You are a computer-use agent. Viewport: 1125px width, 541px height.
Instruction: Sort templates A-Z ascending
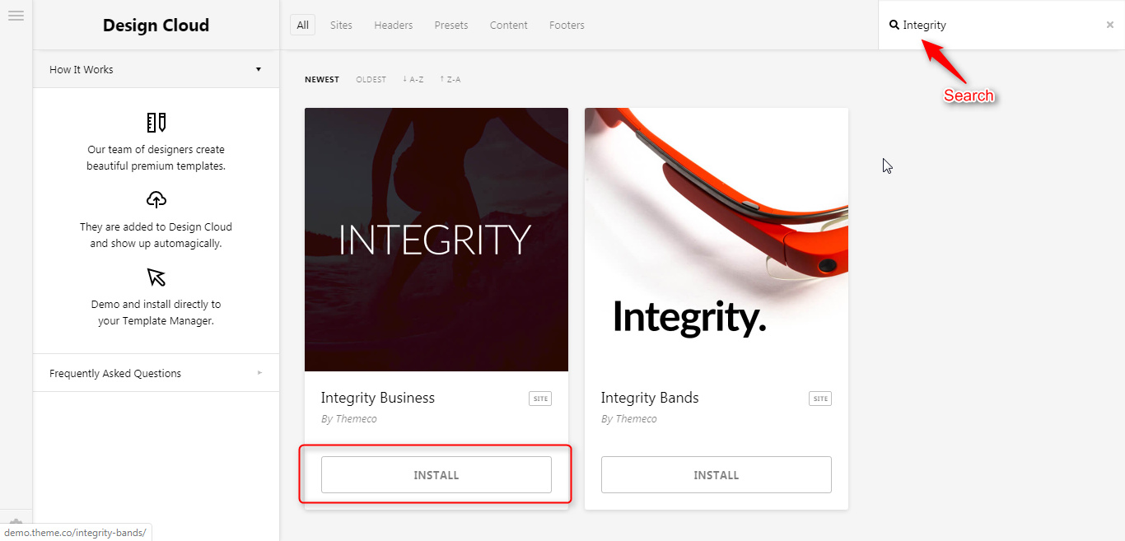coord(413,80)
